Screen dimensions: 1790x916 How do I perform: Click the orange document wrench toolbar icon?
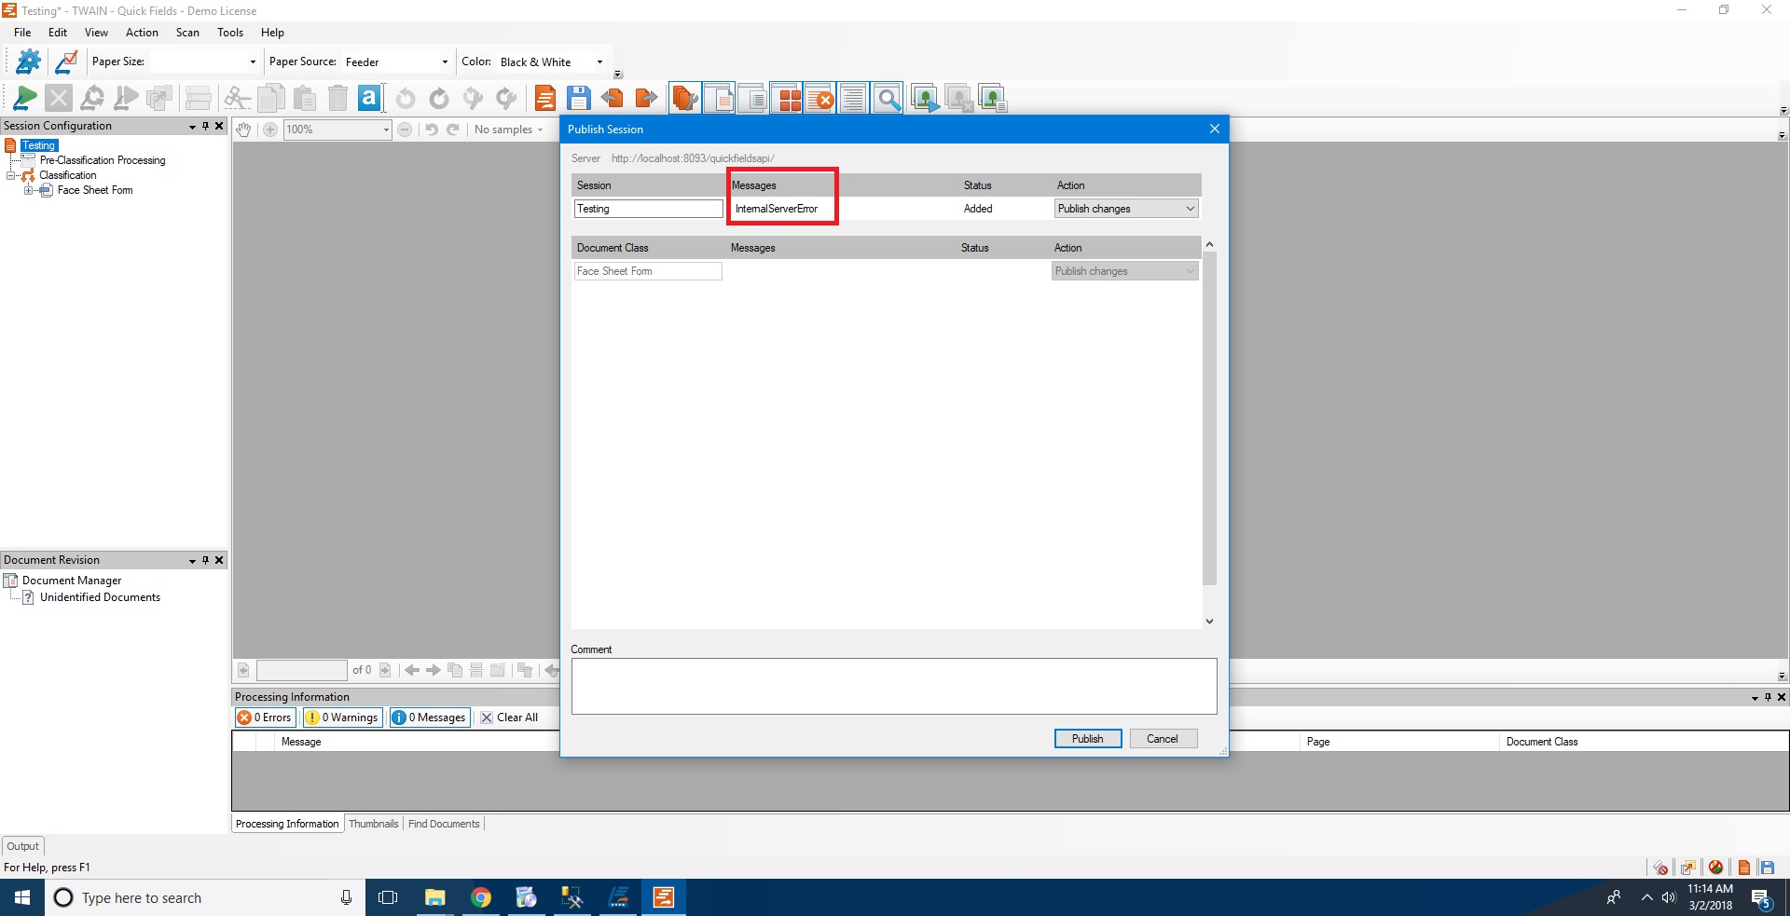tap(684, 98)
